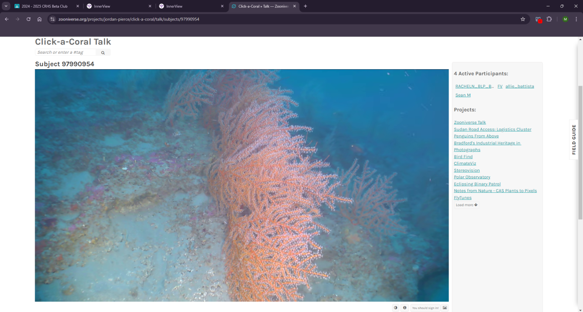
Task: Click the 'Projects:' sidebar heading
Action: (465, 110)
